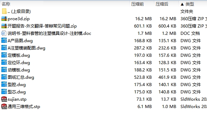Select the A产品图.dwg file name
The image size is (207, 130).
[x=20, y=41]
